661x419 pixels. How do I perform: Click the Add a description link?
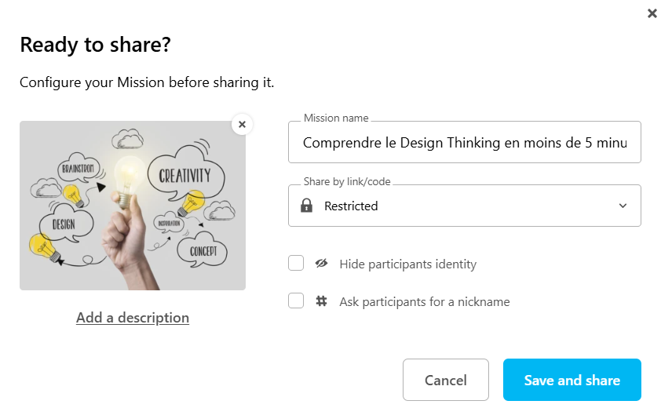(133, 318)
